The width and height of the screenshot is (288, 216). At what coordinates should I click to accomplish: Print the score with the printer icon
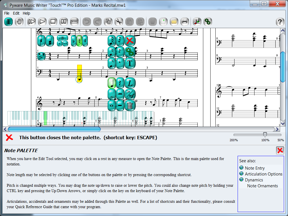click(184, 21)
